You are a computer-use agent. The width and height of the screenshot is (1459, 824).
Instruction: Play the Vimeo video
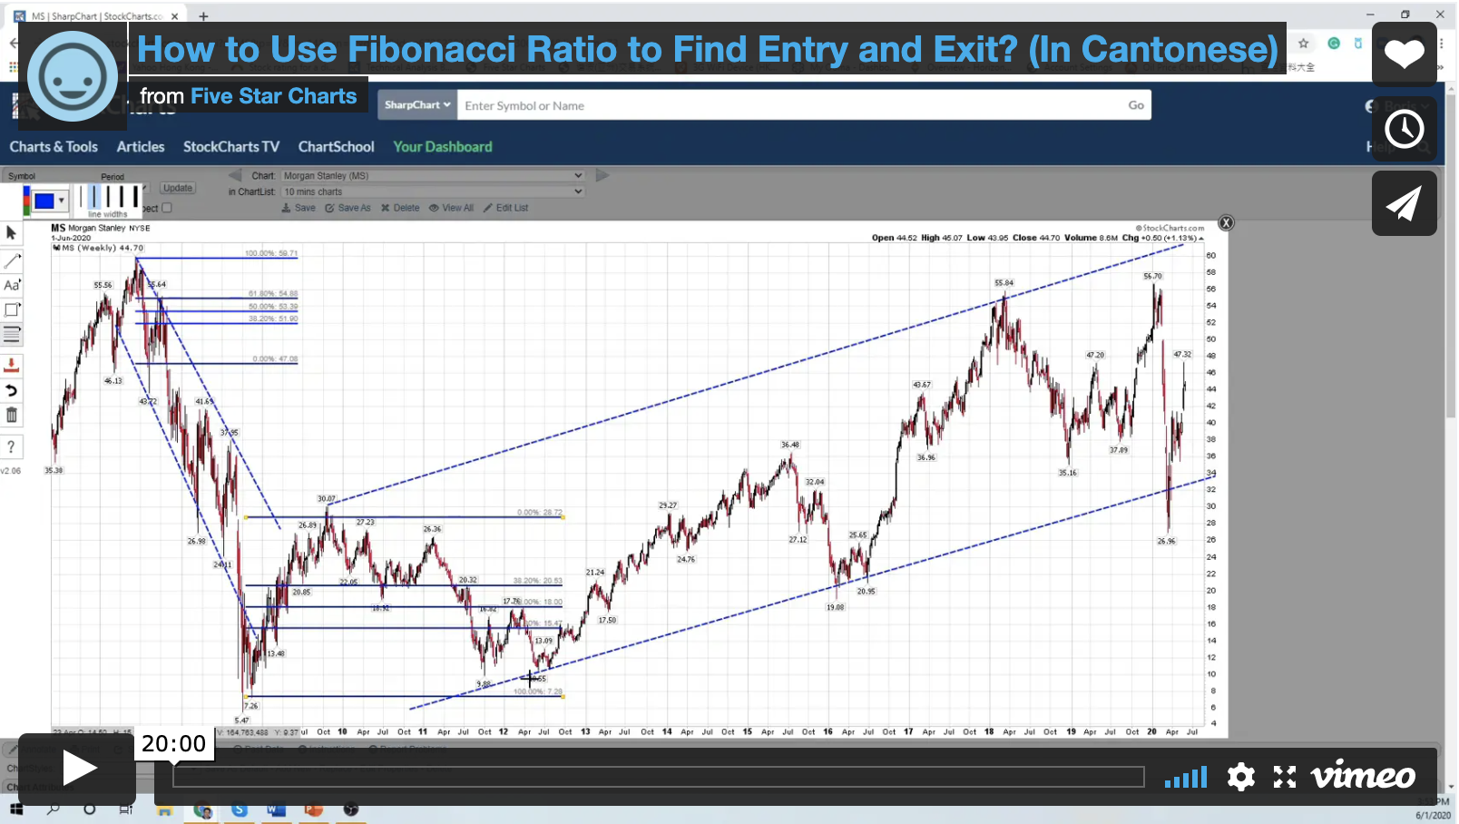tap(77, 769)
